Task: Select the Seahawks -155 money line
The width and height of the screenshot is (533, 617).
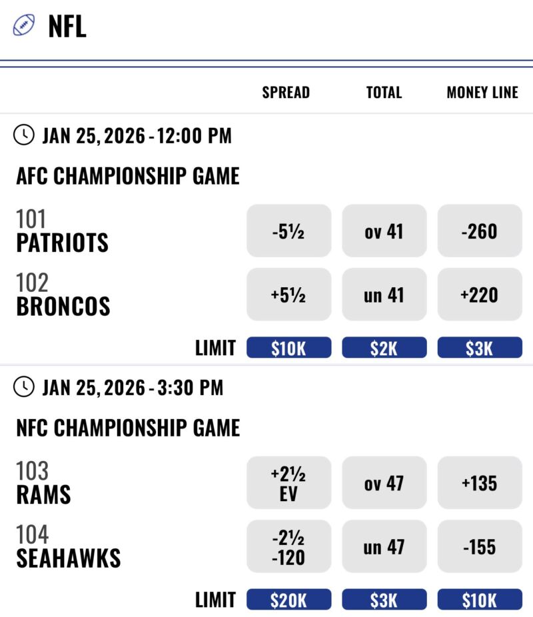Action: pyautogui.click(x=480, y=546)
